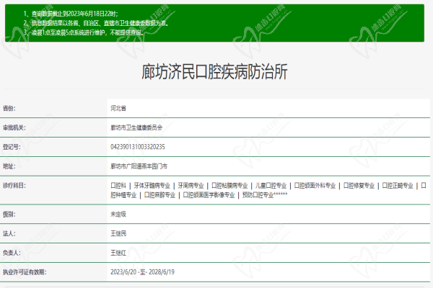Viewport: 433px width, 288px height.
Task: Select 牙周病专业 in the department list
Action: coord(191,186)
